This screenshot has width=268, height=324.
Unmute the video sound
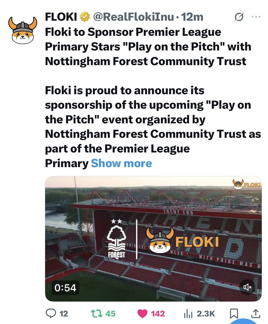point(247,287)
